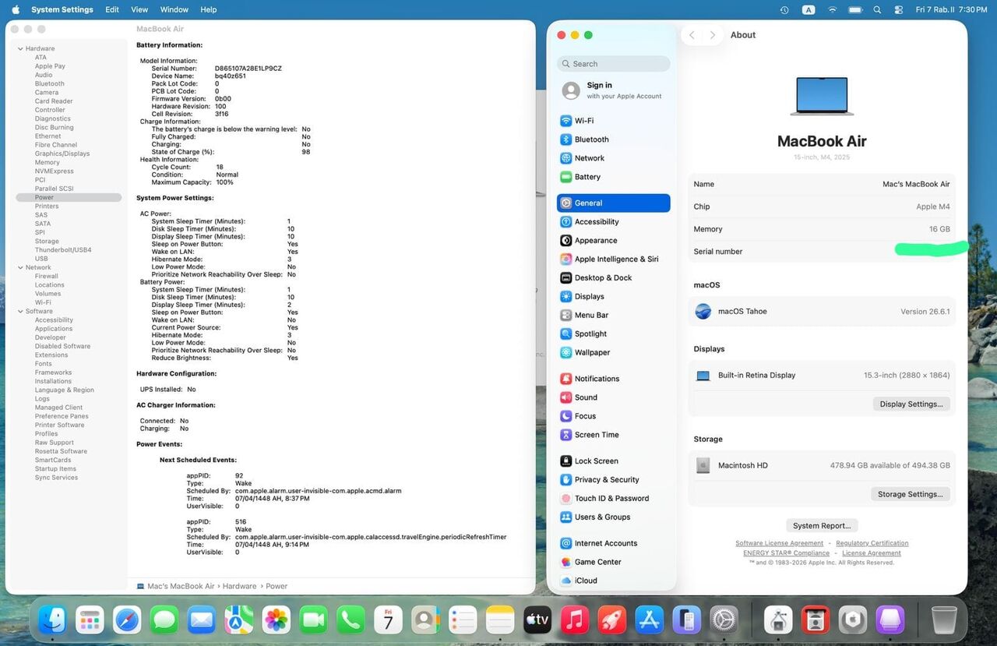Open Apple Intelligence & Siri settings
997x646 pixels.
[x=613, y=259]
